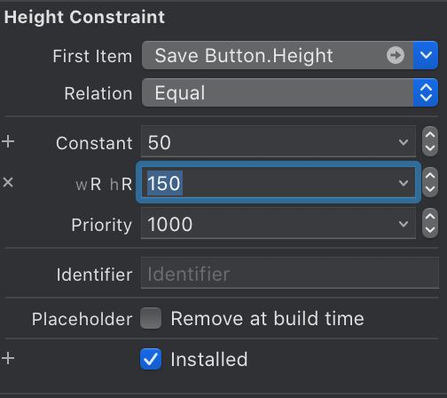The image size is (447, 398).
Task: Expand the wR hR value chevron menu
Action: [x=404, y=183]
